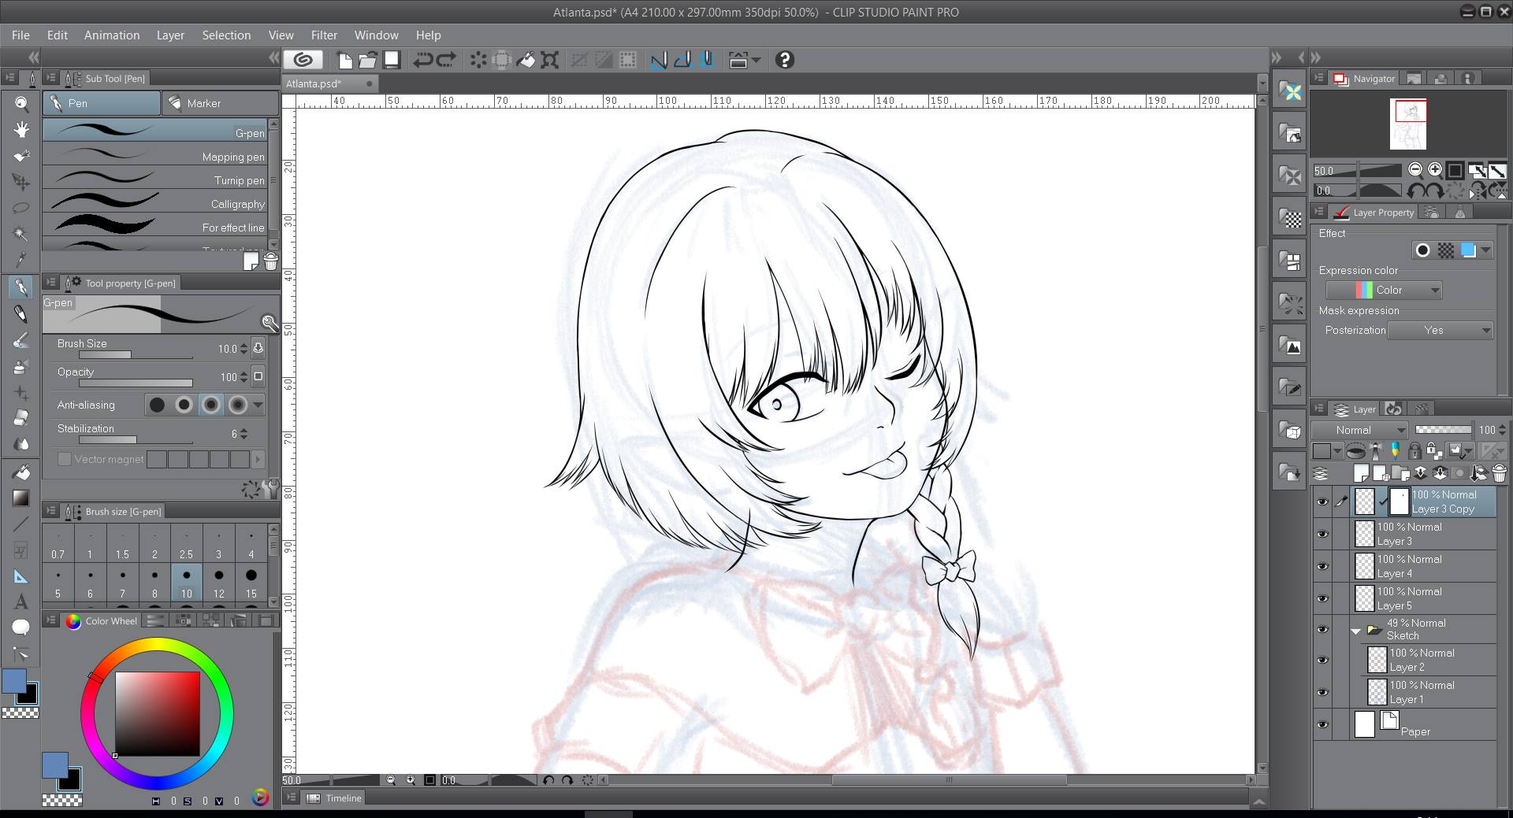Expand Anti-aliasing options arrow
The width and height of the screenshot is (1513, 818).
coord(258,405)
